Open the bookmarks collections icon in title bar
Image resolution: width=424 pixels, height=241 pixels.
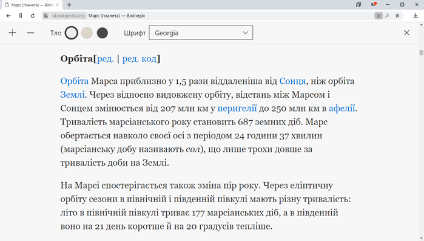coord(358,5)
